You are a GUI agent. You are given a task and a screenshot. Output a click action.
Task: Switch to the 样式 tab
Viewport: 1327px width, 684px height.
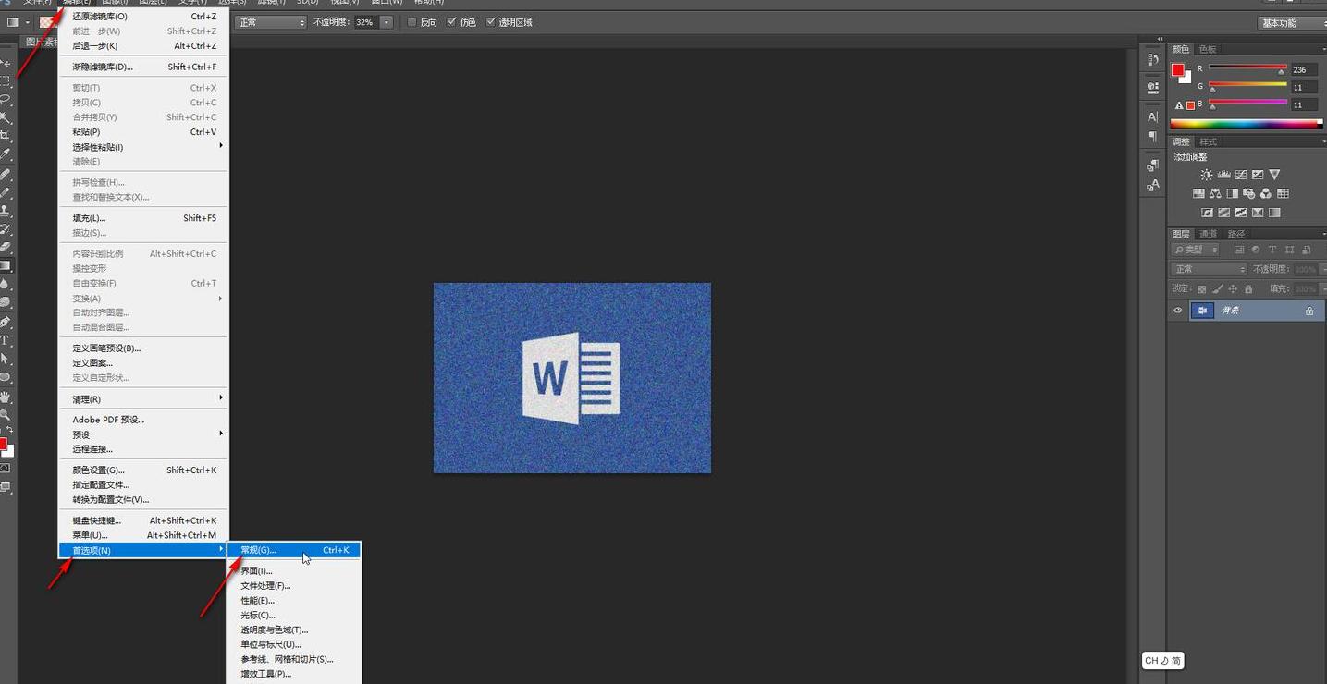[1208, 141]
